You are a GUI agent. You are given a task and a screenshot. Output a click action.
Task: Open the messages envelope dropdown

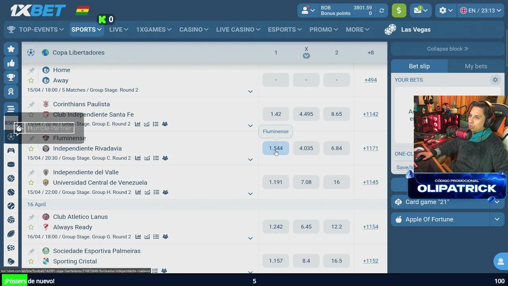click(x=421, y=11)
